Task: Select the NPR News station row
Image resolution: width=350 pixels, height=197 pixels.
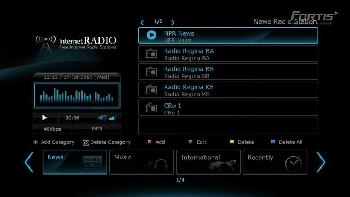Action: click(228, 36)
